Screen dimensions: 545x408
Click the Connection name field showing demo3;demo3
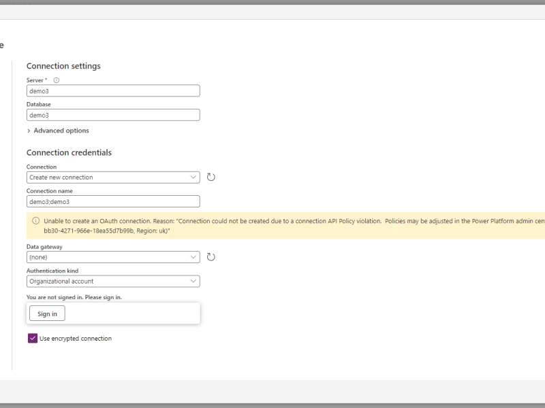[x=113, y=201]
